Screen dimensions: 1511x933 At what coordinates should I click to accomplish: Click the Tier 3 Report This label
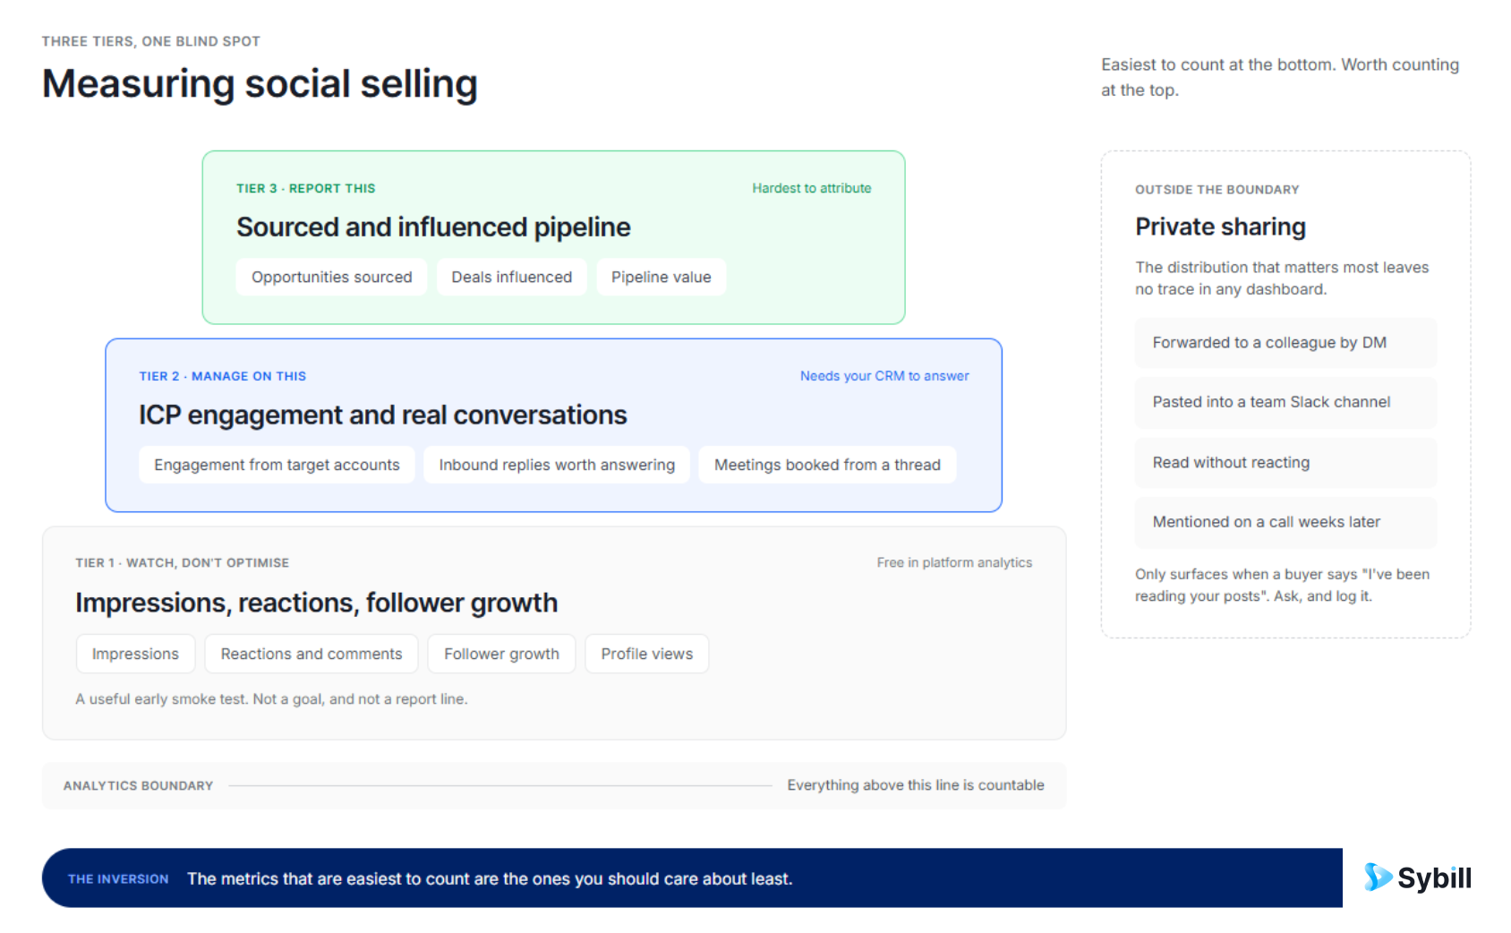tap(305, 188)
